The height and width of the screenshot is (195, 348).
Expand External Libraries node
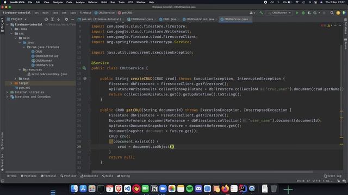(x=7, y=92)
